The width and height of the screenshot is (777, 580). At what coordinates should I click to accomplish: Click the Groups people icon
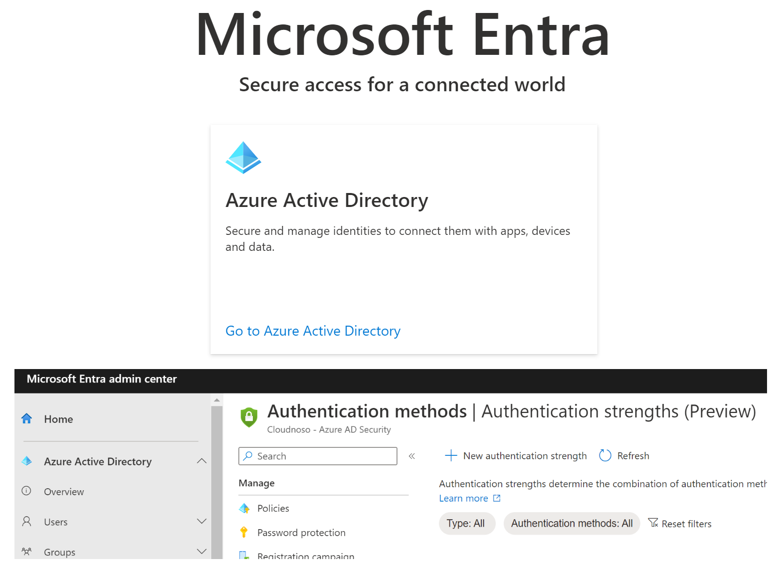27,552
